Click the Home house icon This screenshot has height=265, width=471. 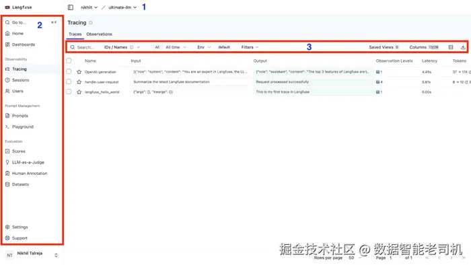tap(7, 34)
